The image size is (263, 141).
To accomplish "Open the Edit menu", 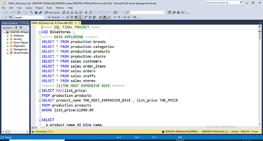I will (x=11, y=8).
